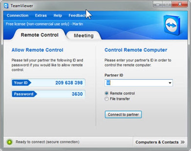Viewport: 191px width, 151px height.
Task: Open the Help menu
Action: tap(58, 16)
